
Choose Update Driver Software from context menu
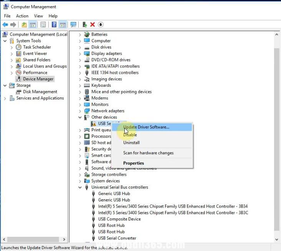(x=152, y=127)
